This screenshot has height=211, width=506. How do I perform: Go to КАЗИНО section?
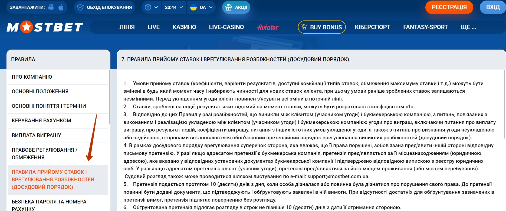click(184, 27)
